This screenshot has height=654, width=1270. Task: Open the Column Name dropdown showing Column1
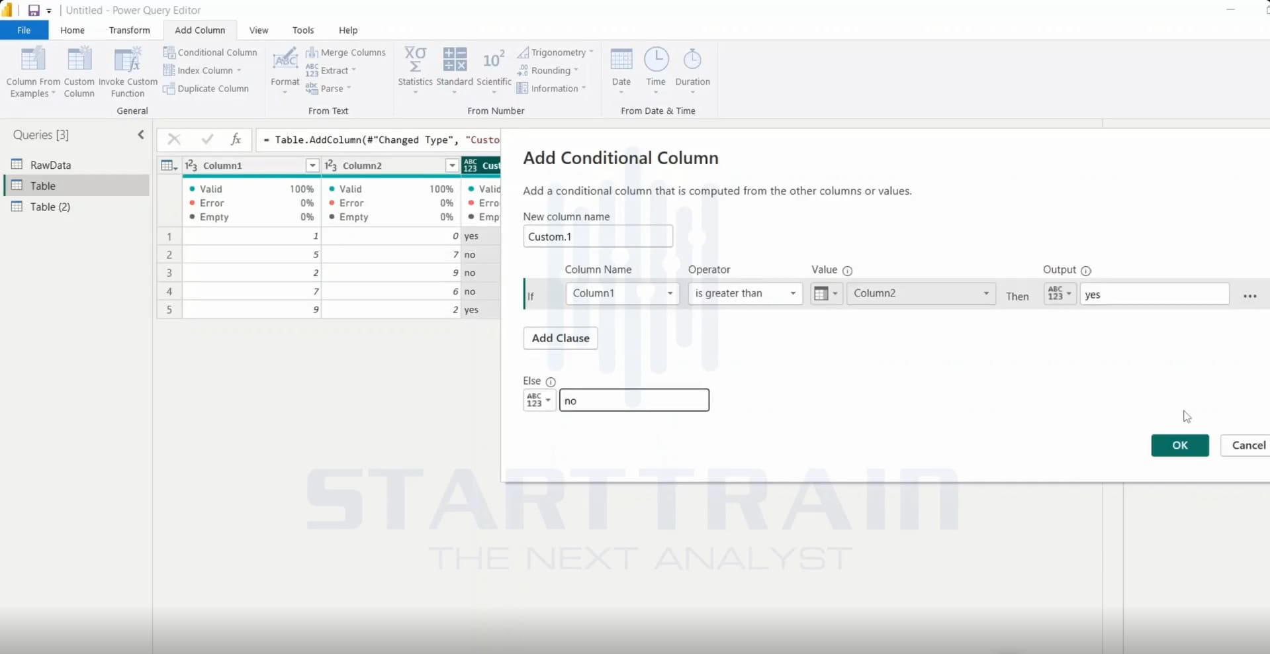pos(622,293)
